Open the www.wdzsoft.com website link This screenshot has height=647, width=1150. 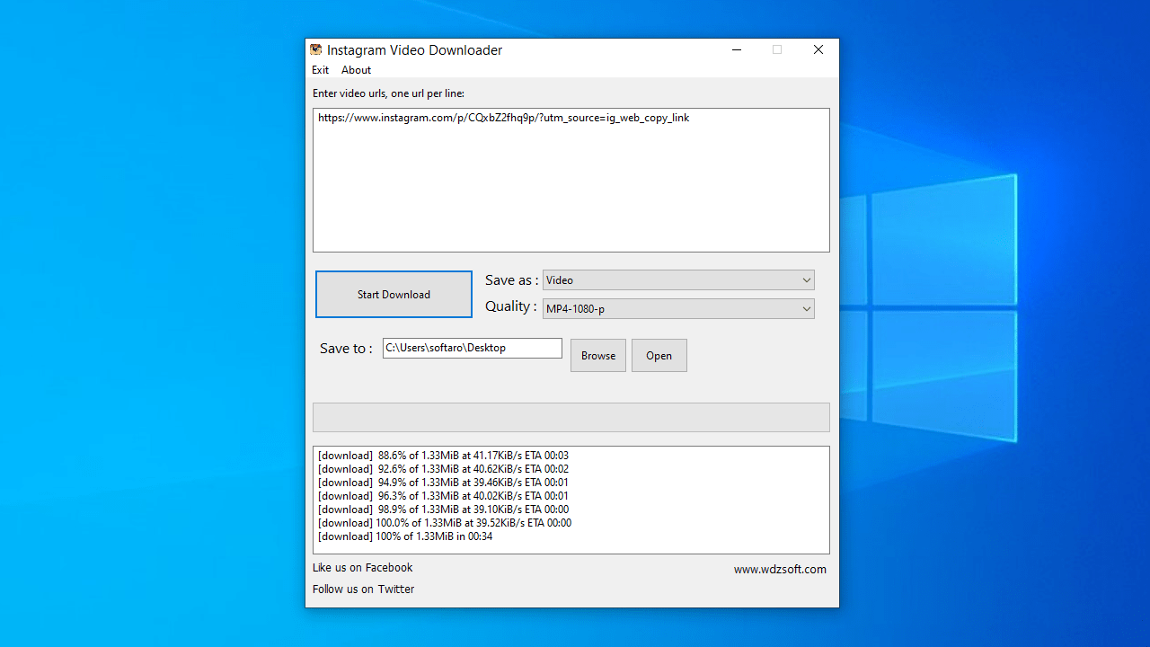(x=780, y=570)
